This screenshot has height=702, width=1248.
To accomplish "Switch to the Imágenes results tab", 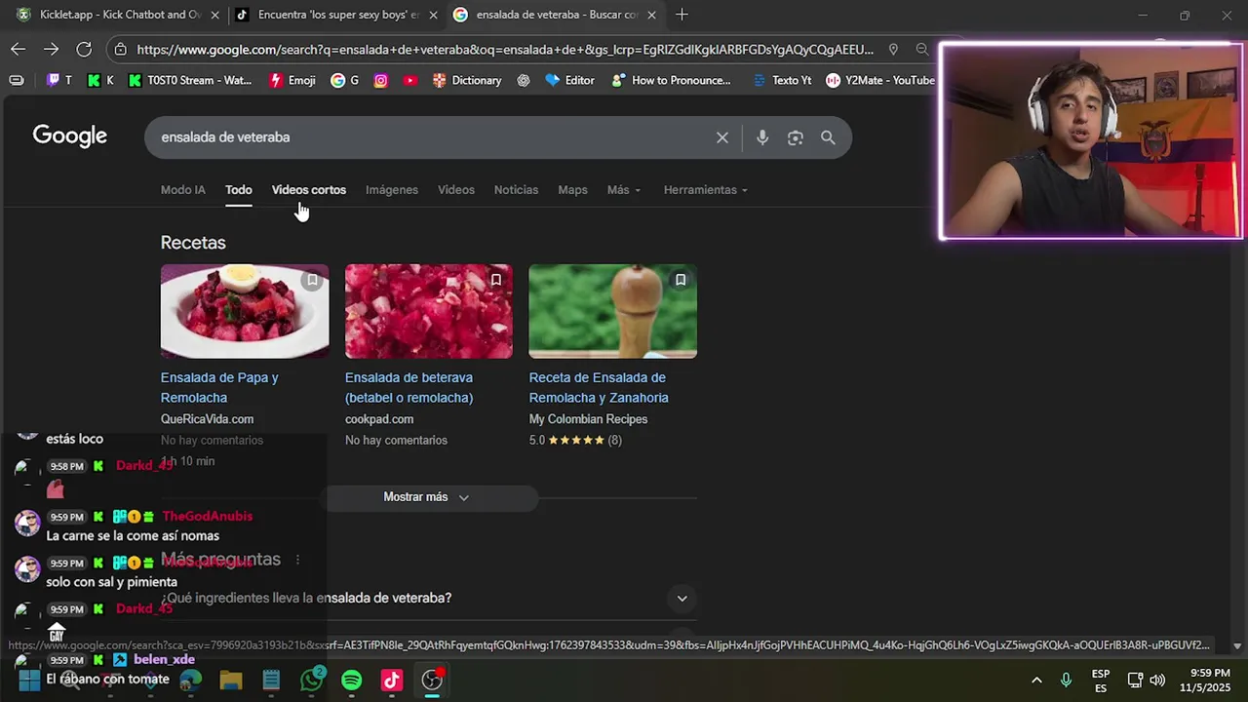I will click(x=392, y=190).
